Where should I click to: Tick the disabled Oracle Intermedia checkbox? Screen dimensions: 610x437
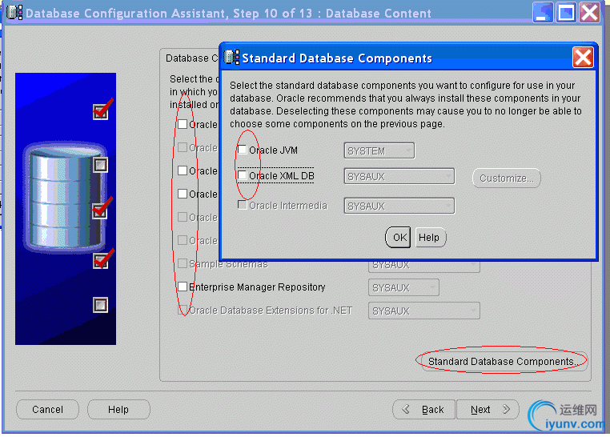point(243,205)
